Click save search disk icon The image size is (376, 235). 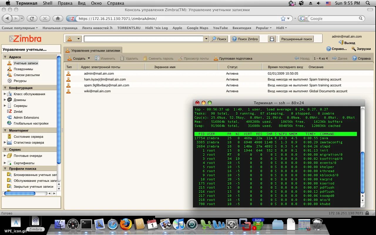[x=272, y=39]
